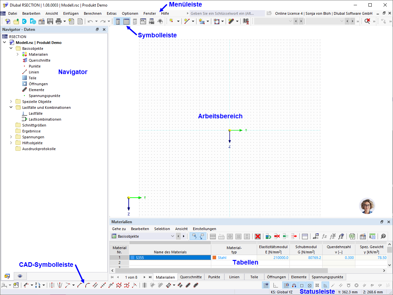Viewport: 393px width, 295px height.
Task: Click the Open Model folder icon
Action: point(16,21)
